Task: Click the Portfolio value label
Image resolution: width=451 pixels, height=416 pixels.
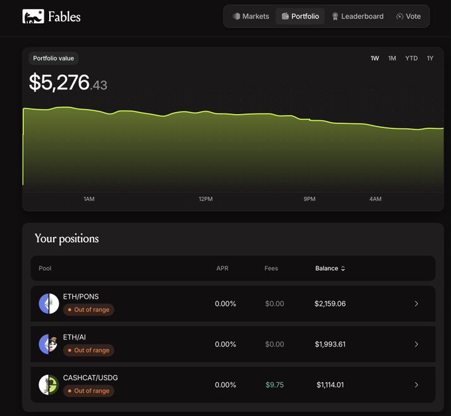Action: (54, 58)
